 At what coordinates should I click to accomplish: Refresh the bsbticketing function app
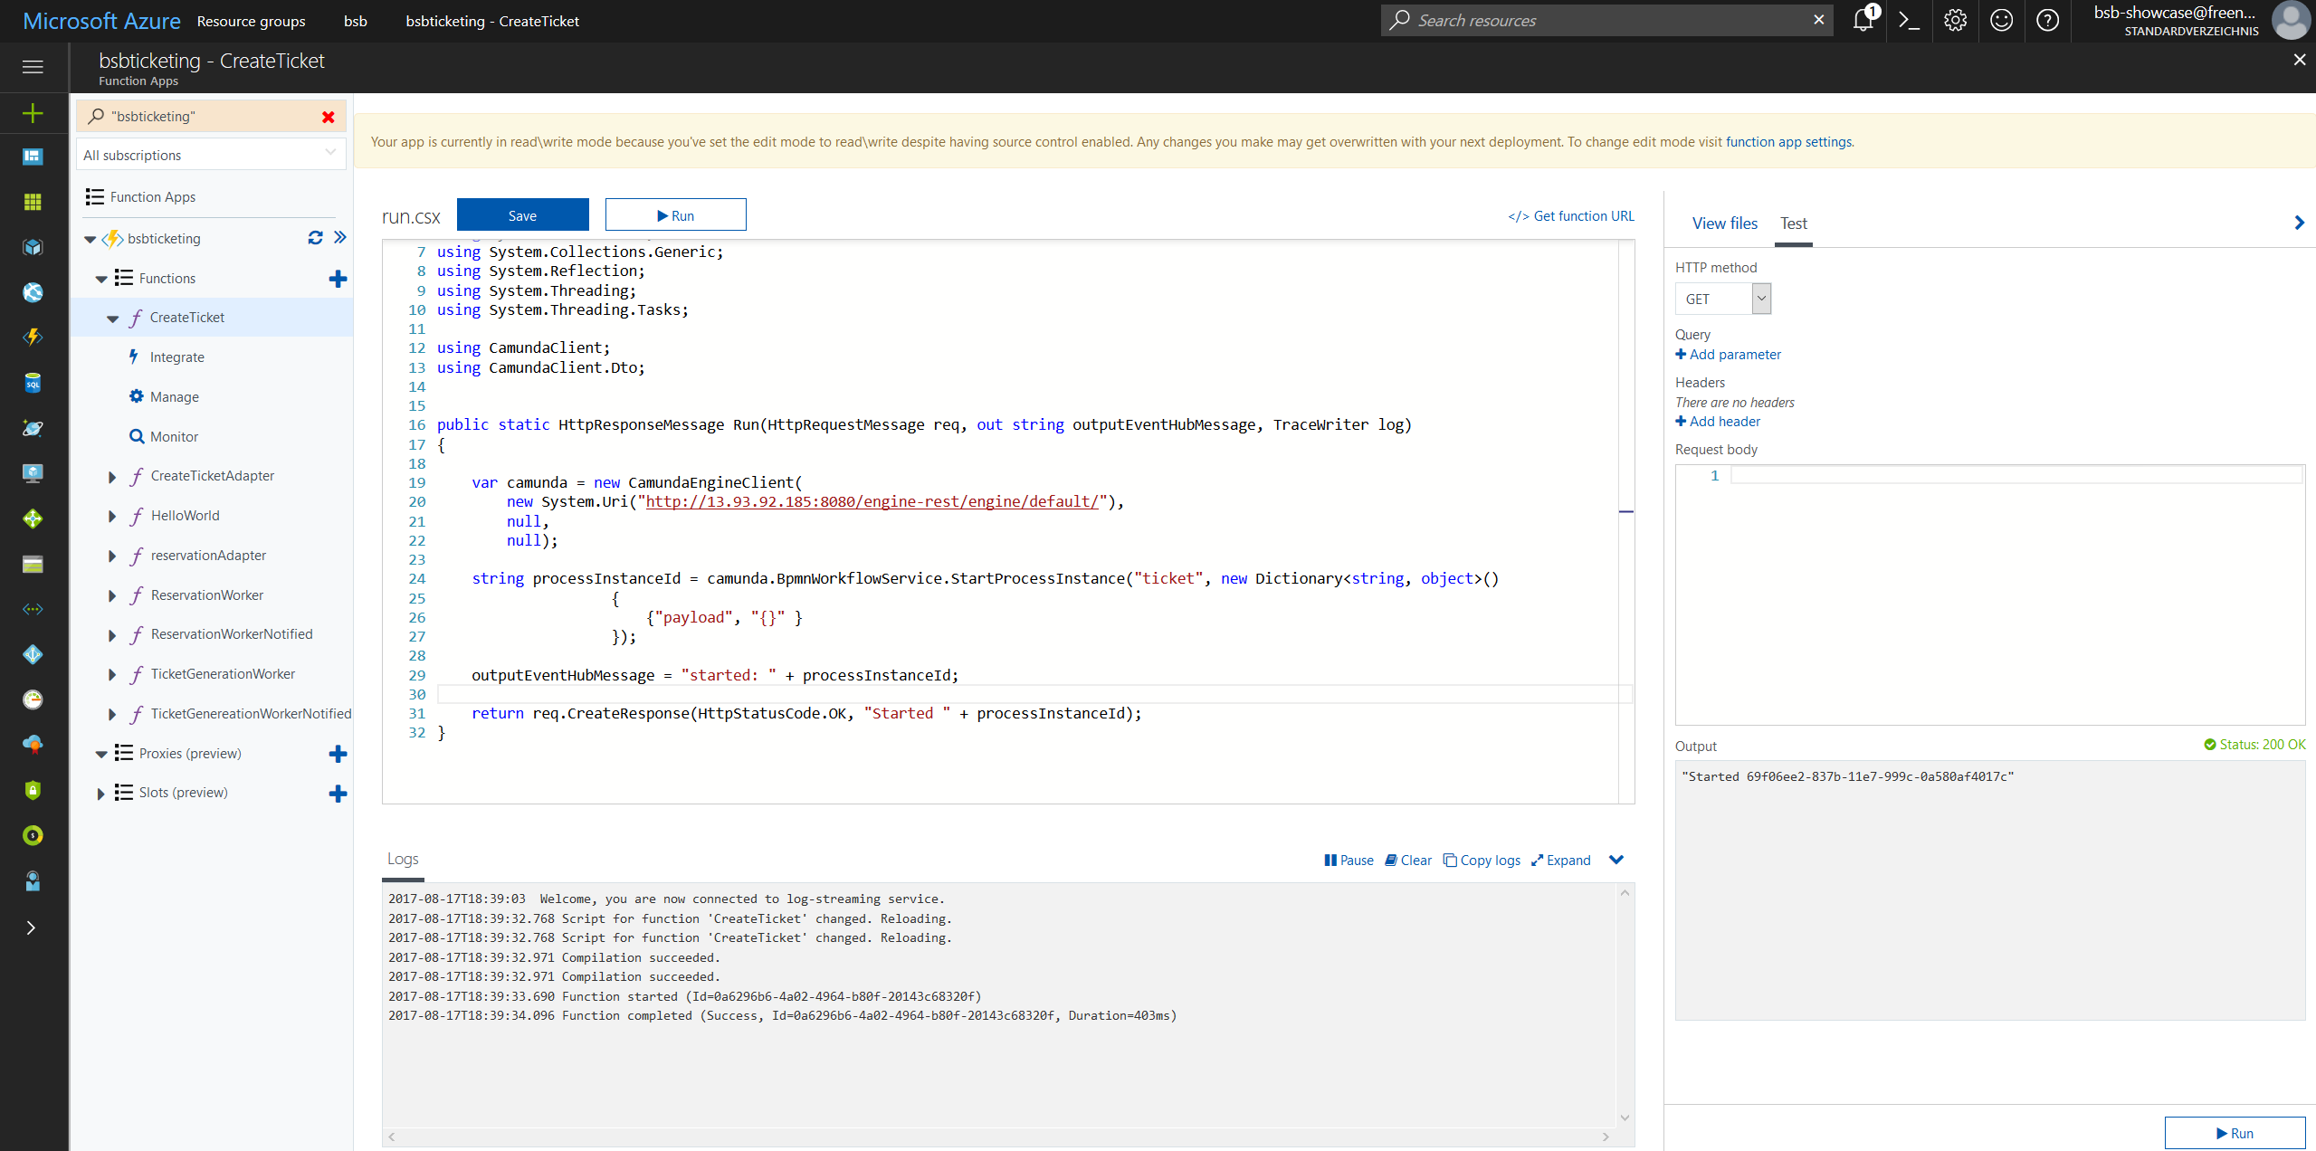pyautogui.click(x=315, y=237)
